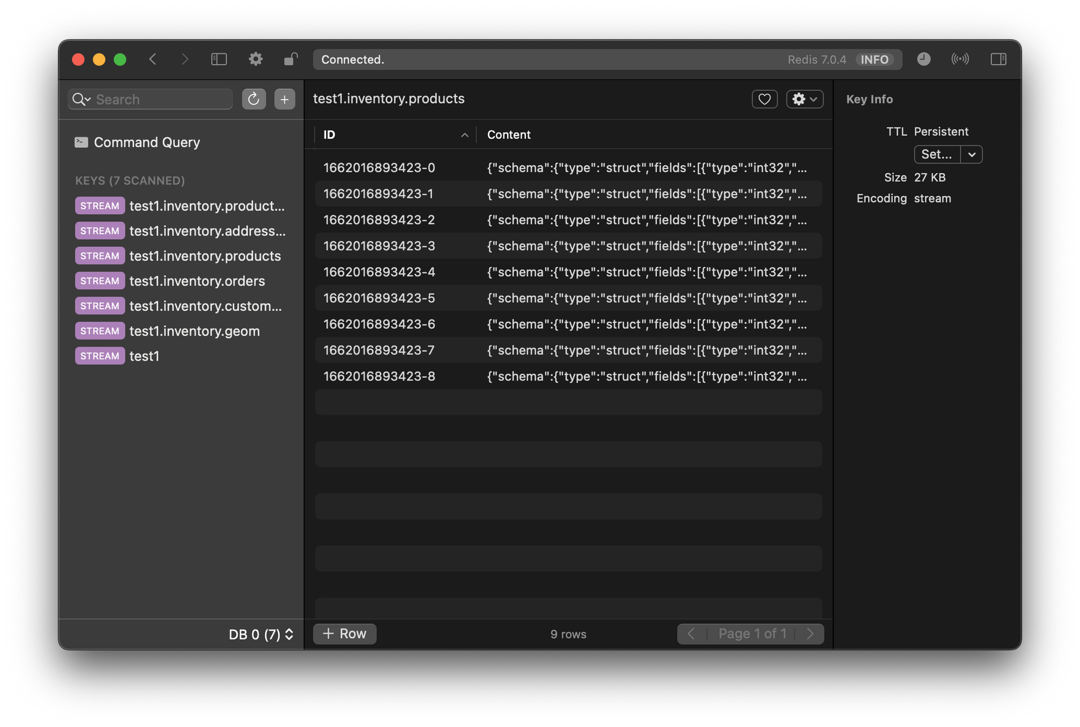Open the DB 0 database selector
This screenshot has width=1080, height=727.
[x=261, y=634]
